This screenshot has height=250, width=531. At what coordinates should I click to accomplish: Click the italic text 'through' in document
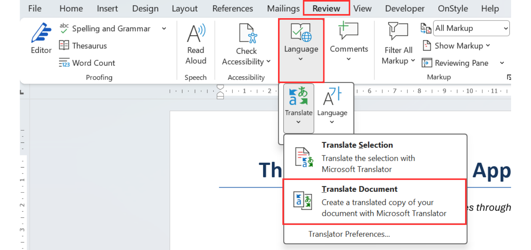tap(494, 207)
